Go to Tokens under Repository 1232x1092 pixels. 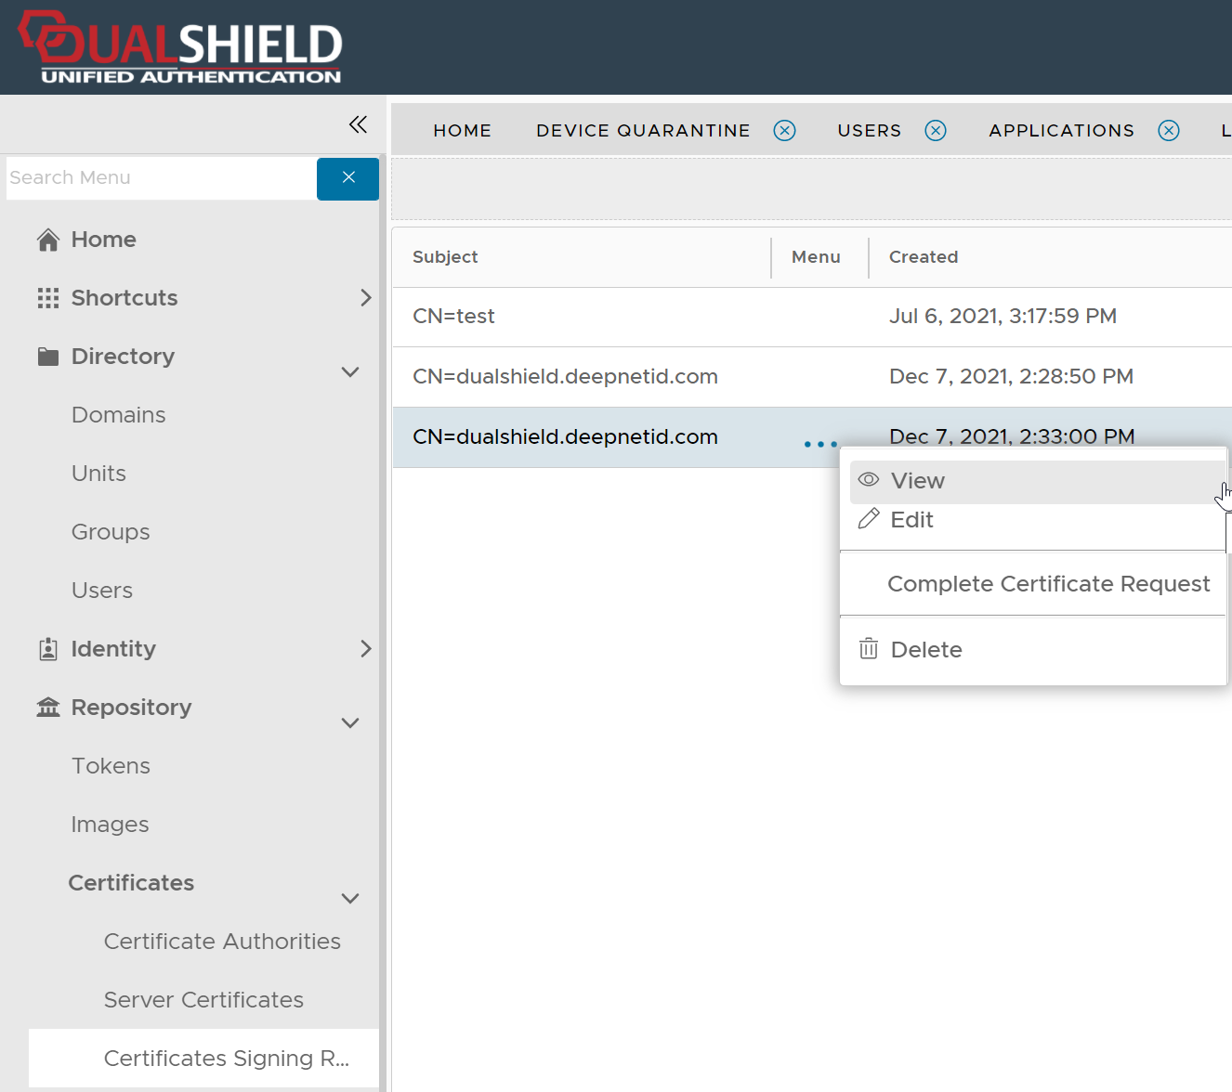(x=111, y=766)
